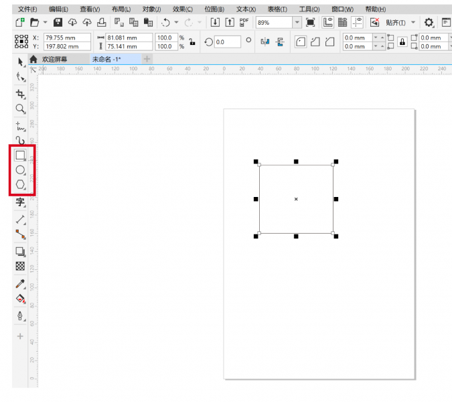This screenshot has width=452, height=402.
Task: Open the zoom level dropdown
Action: 297,23
